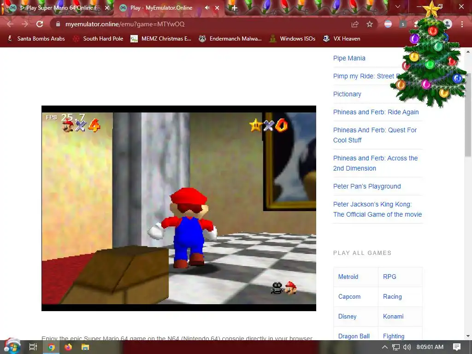Click the browser forward arrow
Viewport: 472px width, 354px height.
point(25,24)
